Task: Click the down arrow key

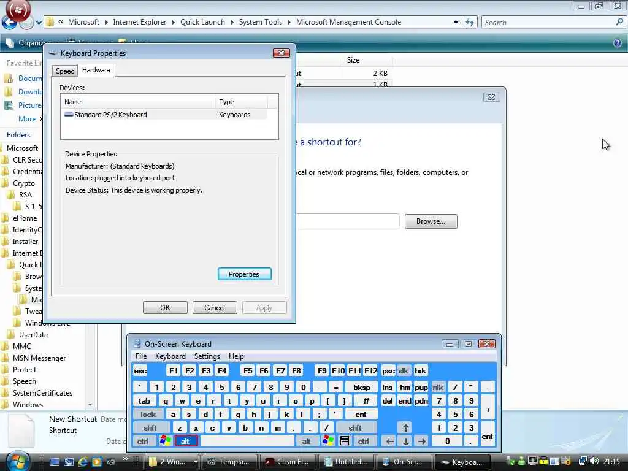Action: [x=406, y=442]
